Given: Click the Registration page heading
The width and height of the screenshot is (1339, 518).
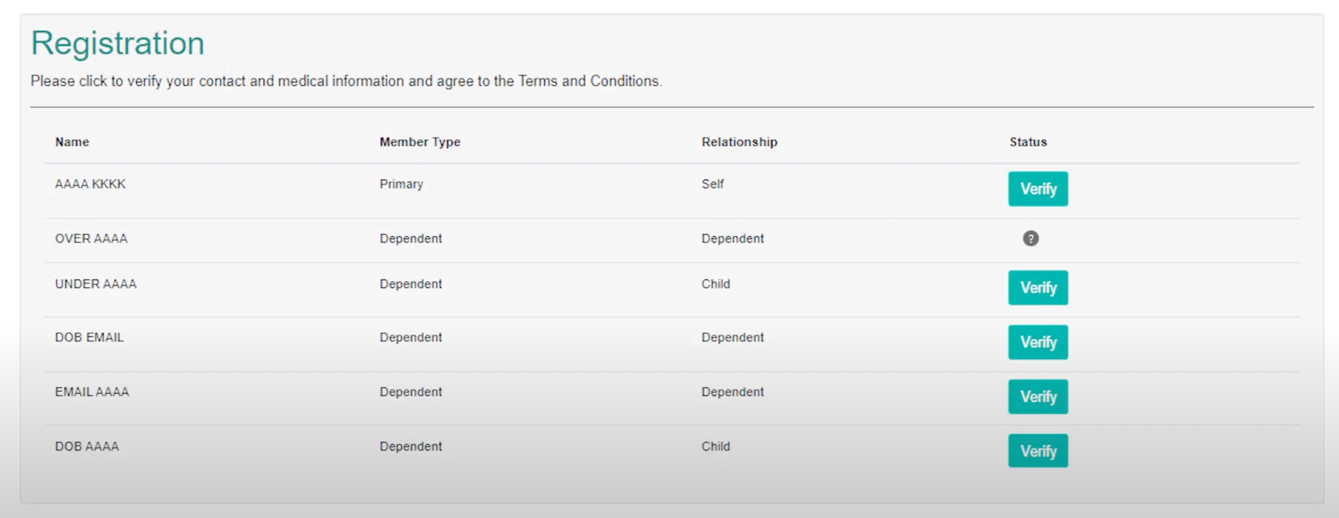Looking at the screenshot, I should [x=118, y=43].
